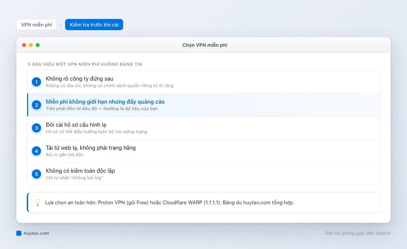Click caption 'Ảnh mô phỏng giao diện macOS'
Viewport: 407px width, 249px height.
click(358, 233)
